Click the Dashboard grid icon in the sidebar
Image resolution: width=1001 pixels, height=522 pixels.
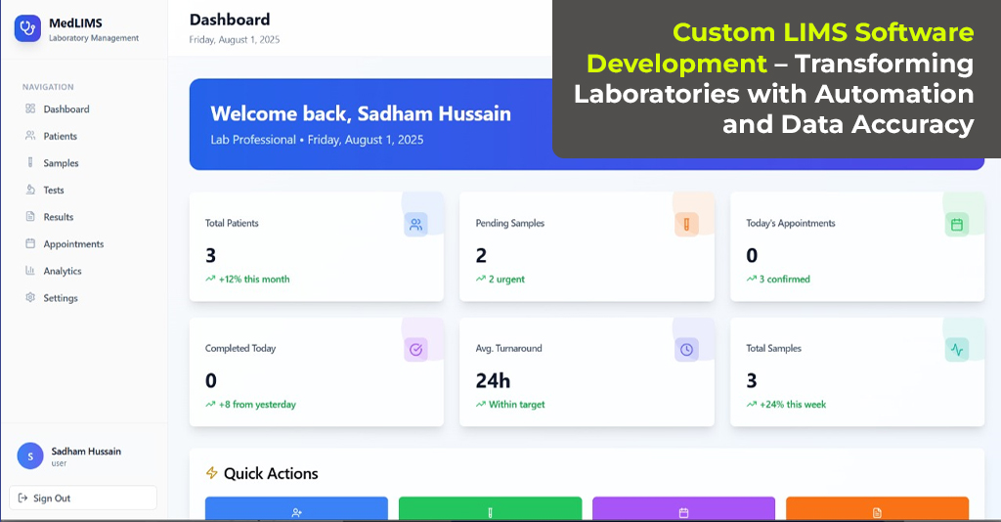(x=30, y=109)
